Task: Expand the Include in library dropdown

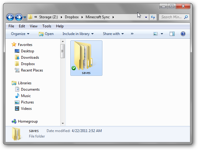Action: pyautogui.click(x=78, y=34)
